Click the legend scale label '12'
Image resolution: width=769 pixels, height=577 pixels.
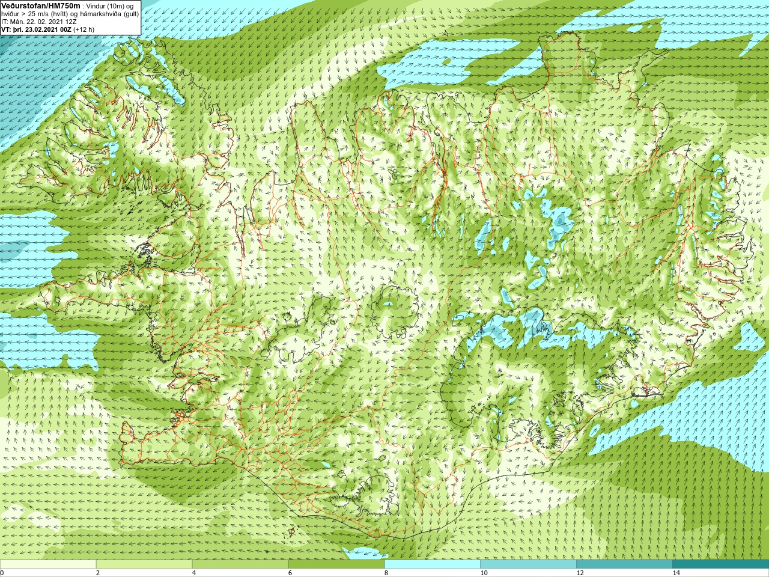point(580,573)
